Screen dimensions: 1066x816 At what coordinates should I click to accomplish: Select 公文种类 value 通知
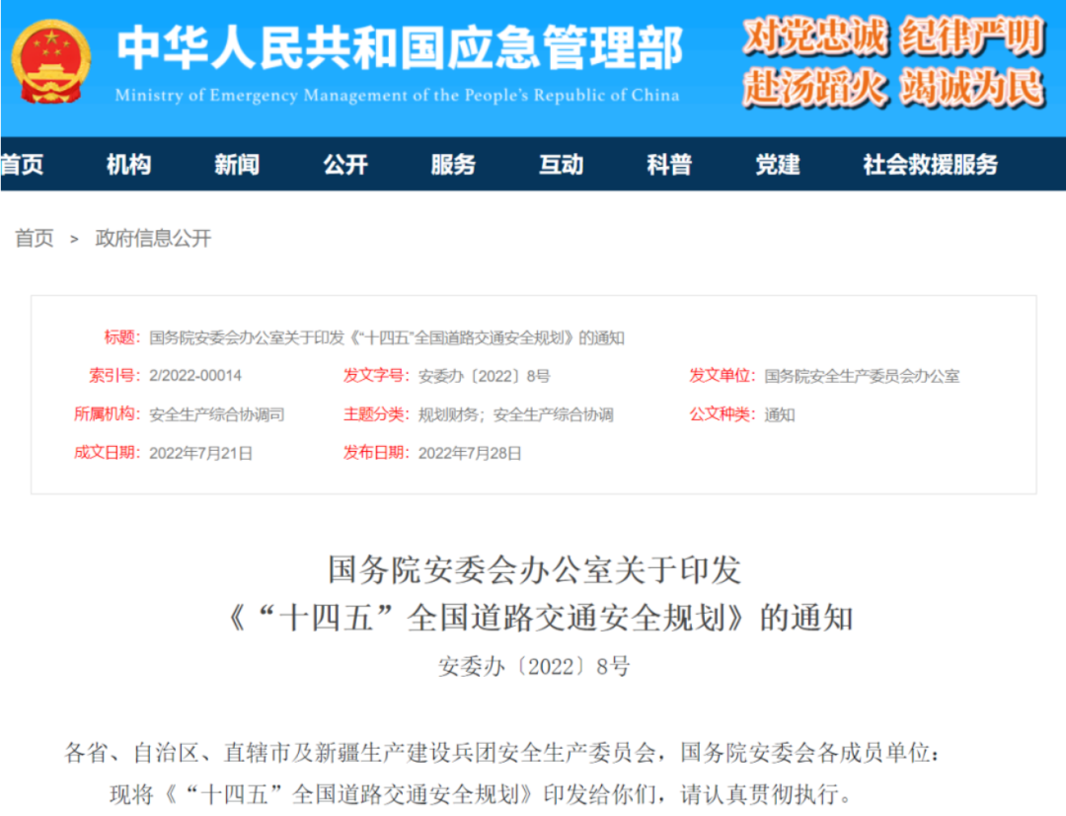click(779, 414)
